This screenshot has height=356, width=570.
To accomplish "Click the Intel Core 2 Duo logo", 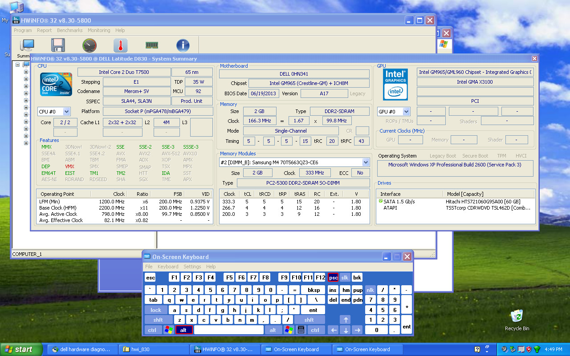I will [56, 85].
